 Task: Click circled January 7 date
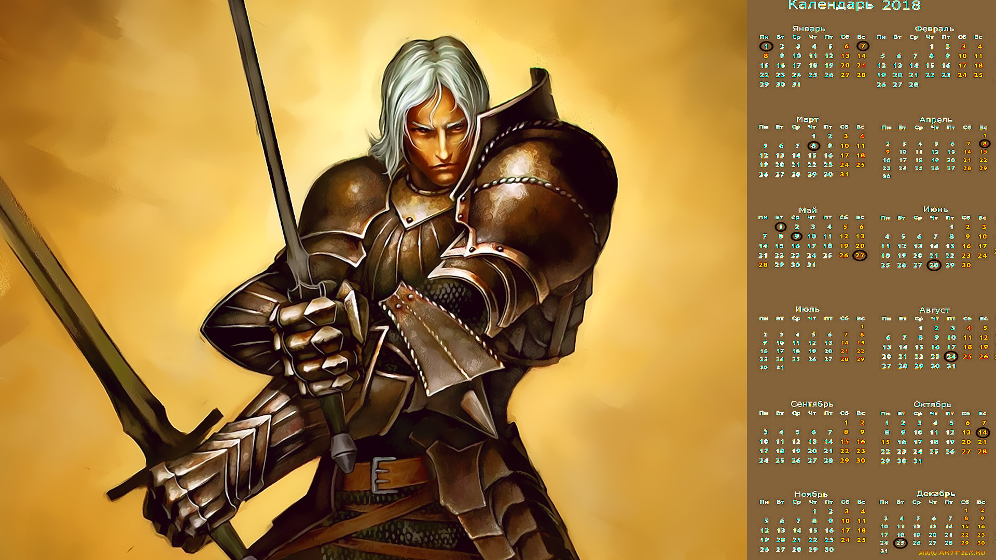[862, 46]
